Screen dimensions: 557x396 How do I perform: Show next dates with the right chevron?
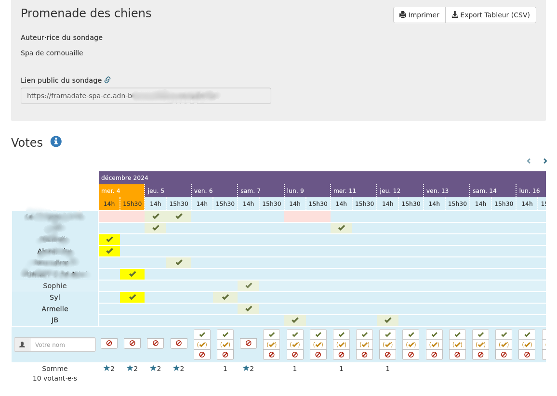click(545, 161)
